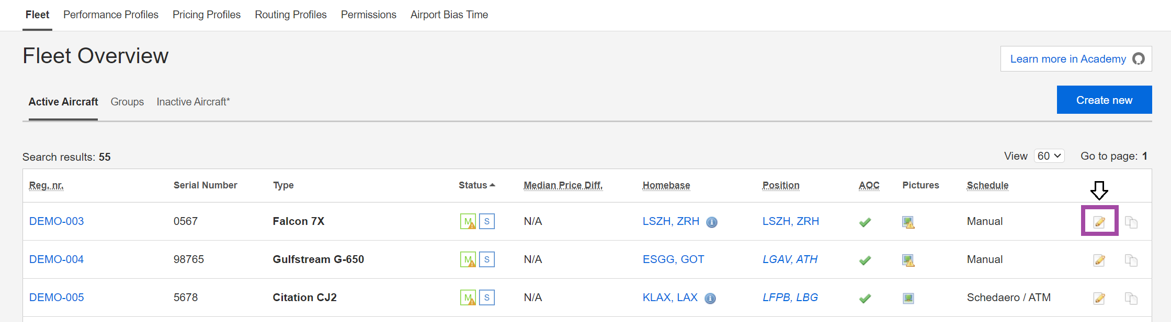Open the Inactive Aircraft tab

[x=193, y=102]
